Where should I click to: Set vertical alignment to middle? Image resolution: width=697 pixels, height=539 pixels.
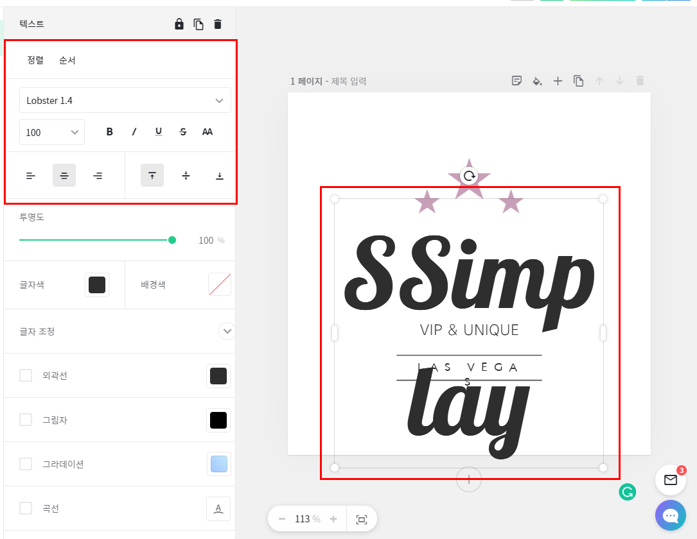[186, 176]
